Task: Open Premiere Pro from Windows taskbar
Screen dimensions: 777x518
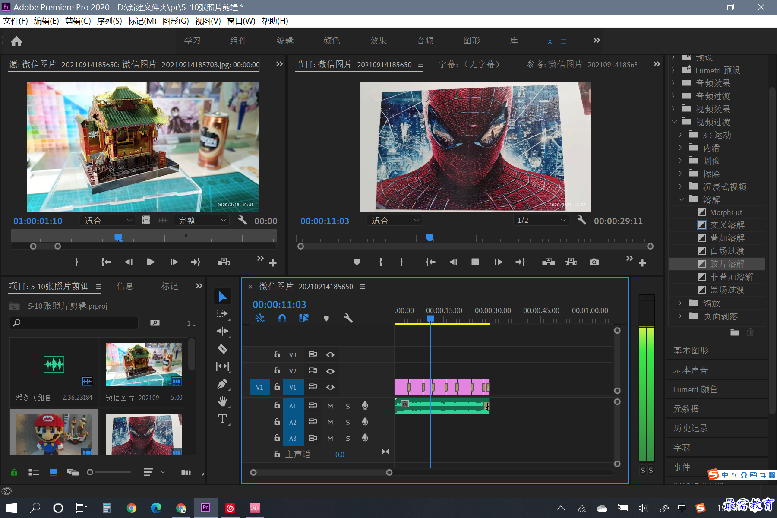Action: (205, 508)
